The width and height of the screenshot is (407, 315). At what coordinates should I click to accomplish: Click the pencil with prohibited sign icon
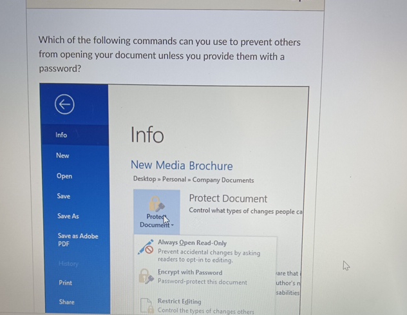tap(146, 247)
